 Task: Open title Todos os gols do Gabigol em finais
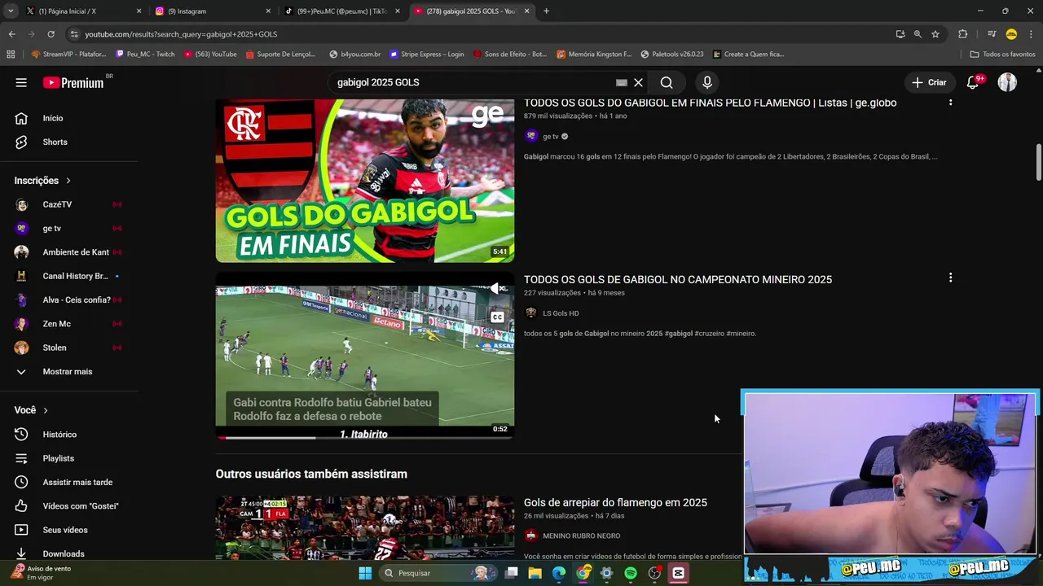(x=710, y=103)
